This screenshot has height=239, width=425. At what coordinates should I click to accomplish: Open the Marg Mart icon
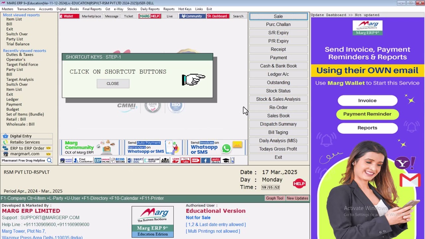[66, 160]
